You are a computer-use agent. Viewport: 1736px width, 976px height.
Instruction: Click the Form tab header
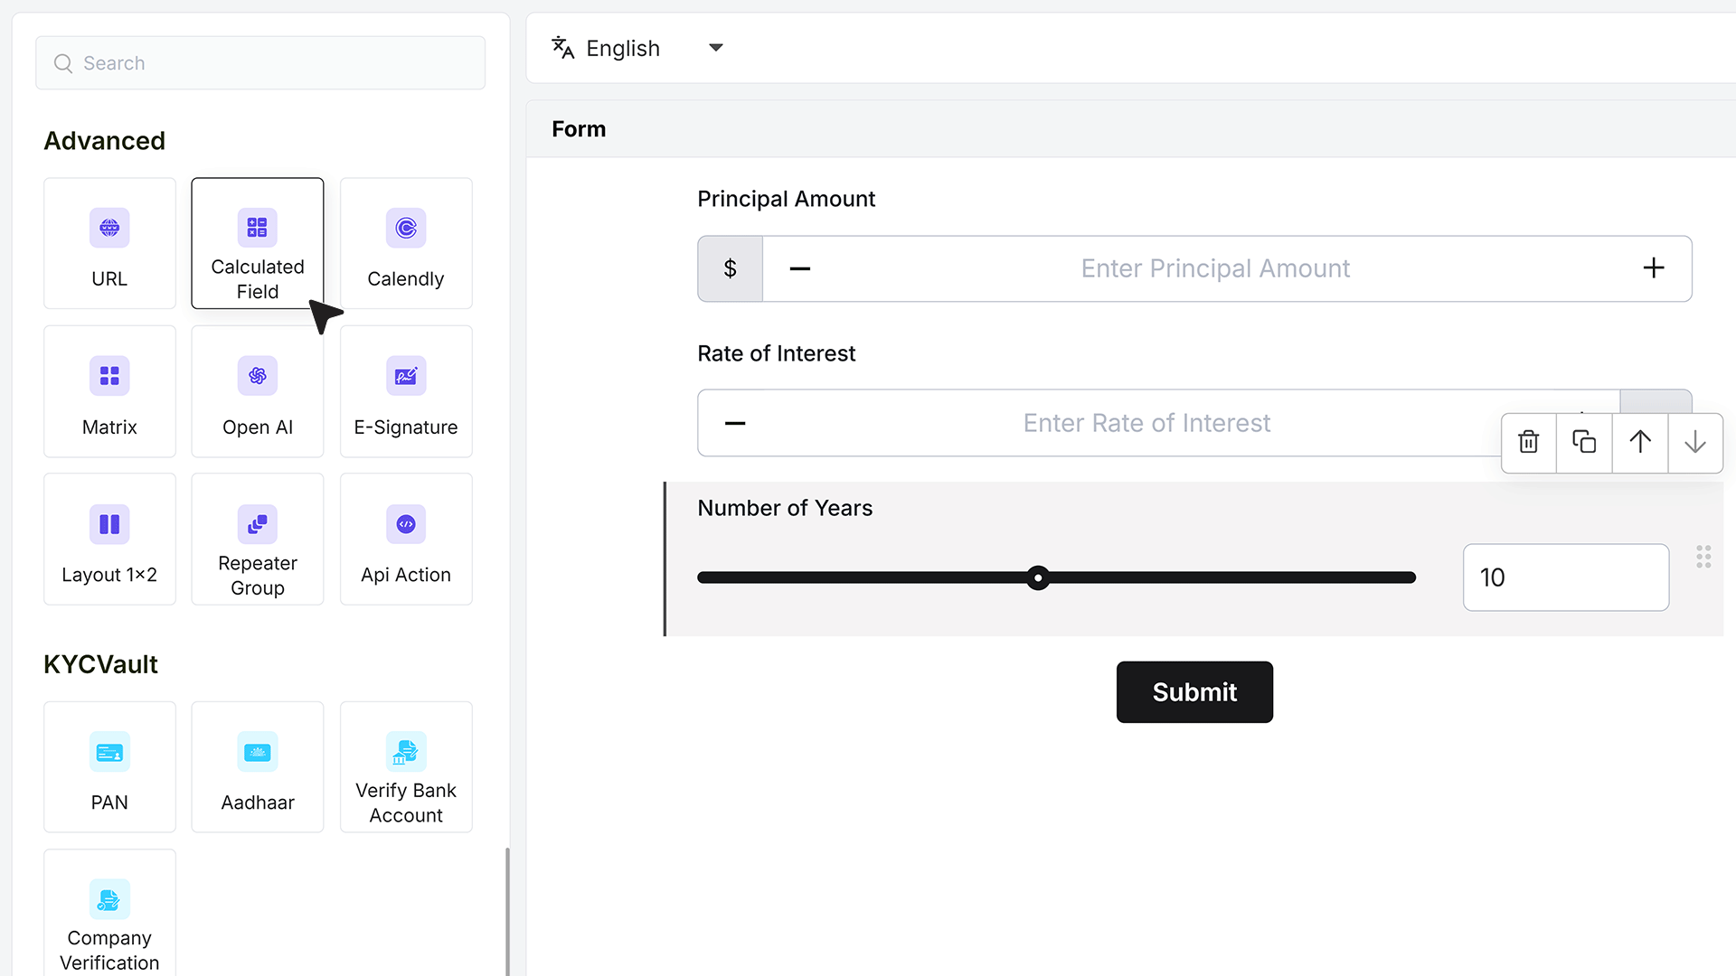(x=579, y=129)
